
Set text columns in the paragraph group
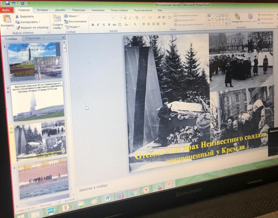click(164, 24)
